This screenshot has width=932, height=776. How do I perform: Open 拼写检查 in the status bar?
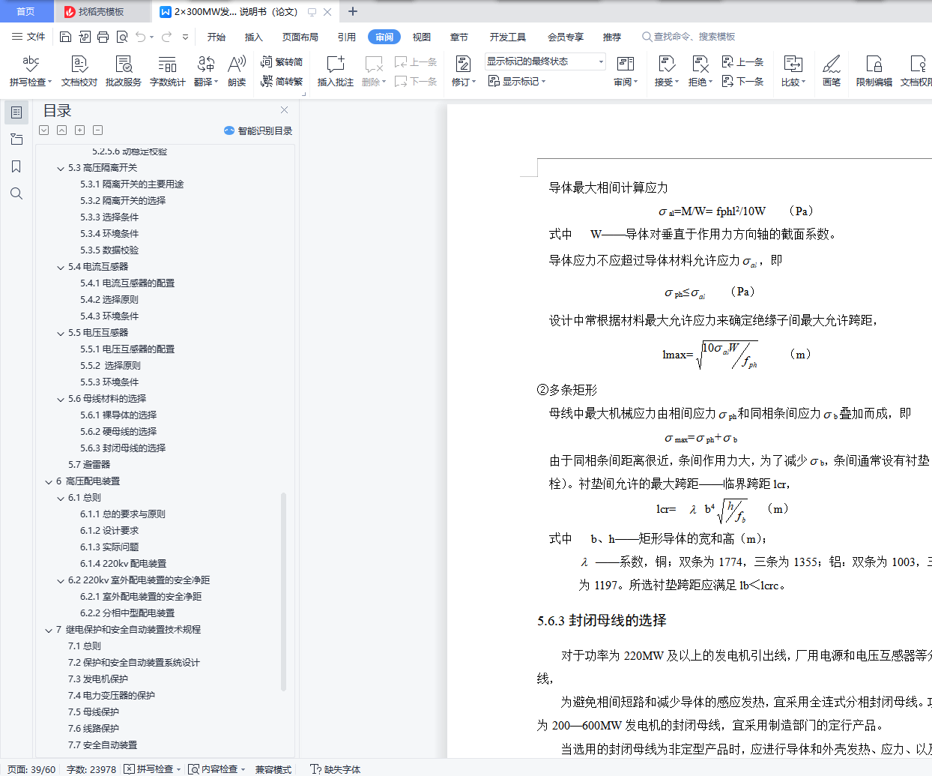pos(154,769)
